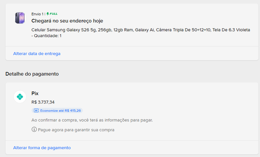Open Alterar data de entrega link
The height and width of the screenshot is (157, 260).
pos(37,54)
